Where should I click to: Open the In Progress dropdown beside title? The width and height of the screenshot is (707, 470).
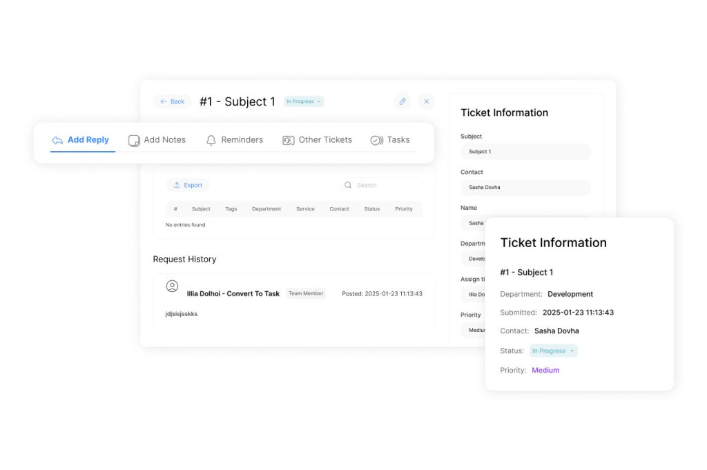pos(304,101)
